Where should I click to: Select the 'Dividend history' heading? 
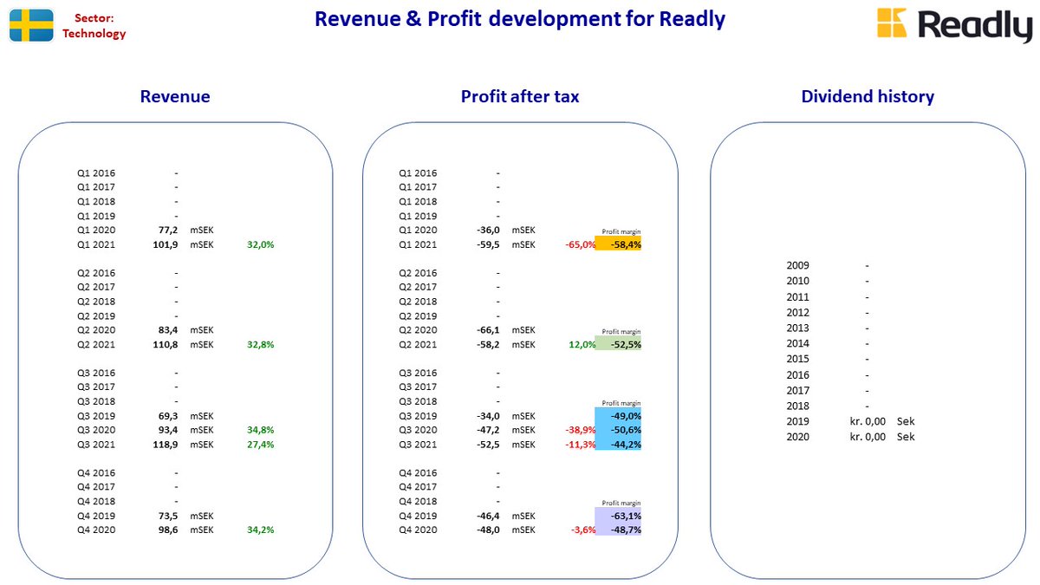[x=868, y=96]
